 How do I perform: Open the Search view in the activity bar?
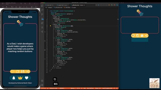point(42,10)
